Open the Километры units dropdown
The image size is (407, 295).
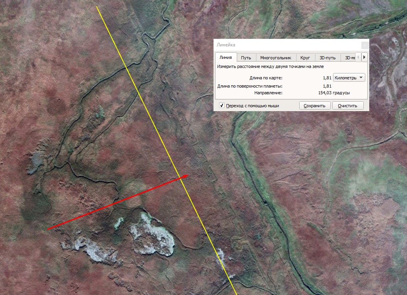click(349, 78)
